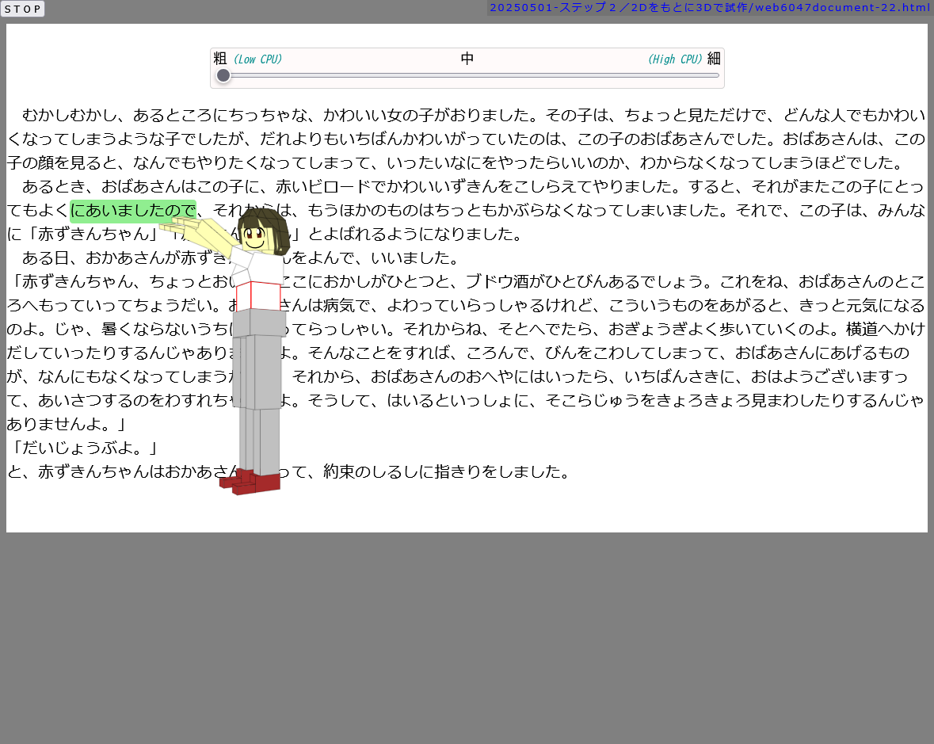Set slider to the 中 middle position
934x744 pixels.
coord(467,75)
